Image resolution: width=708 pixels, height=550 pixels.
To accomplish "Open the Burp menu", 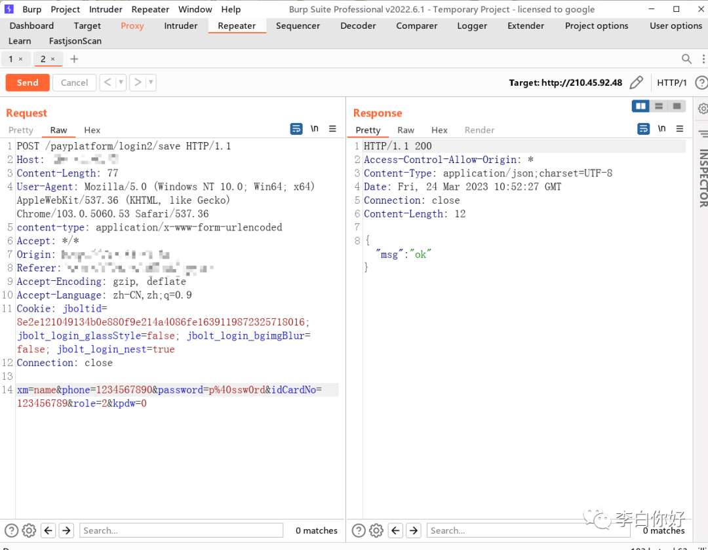I will [x=31, y=9].
